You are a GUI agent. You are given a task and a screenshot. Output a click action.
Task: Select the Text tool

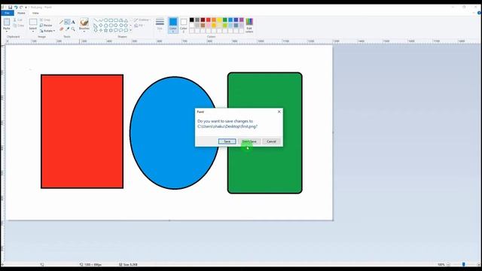73,22
